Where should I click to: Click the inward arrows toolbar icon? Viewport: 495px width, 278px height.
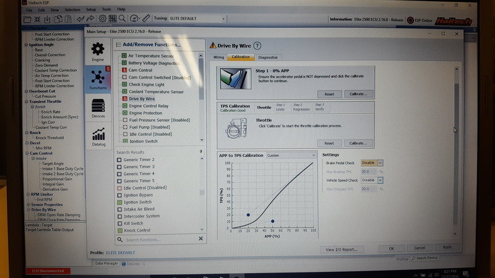[37, 19]
